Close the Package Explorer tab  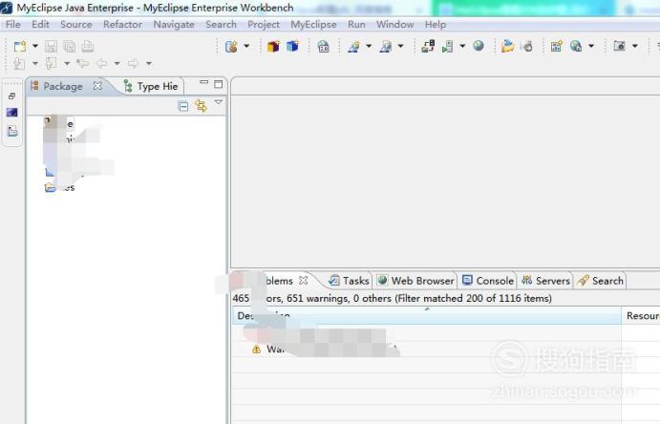(97, 86)
